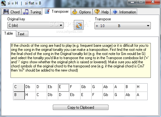Select top-row cell Db

(30, 88)
